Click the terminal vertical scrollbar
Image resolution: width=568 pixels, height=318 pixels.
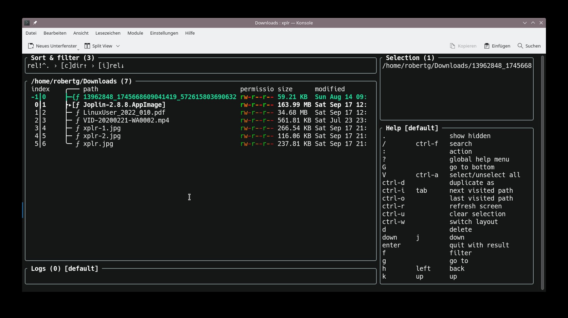(x=543, y=172)
